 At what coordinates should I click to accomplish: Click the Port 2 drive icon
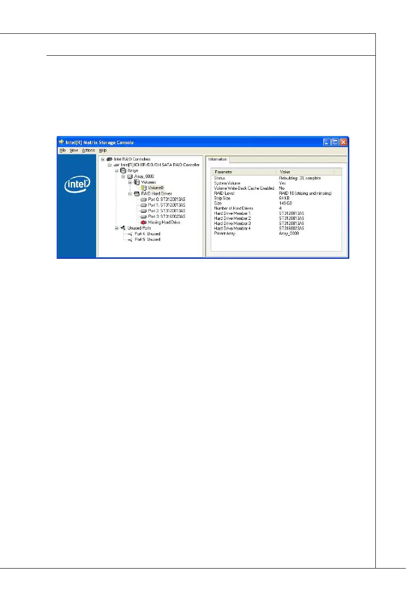[143, 211]
